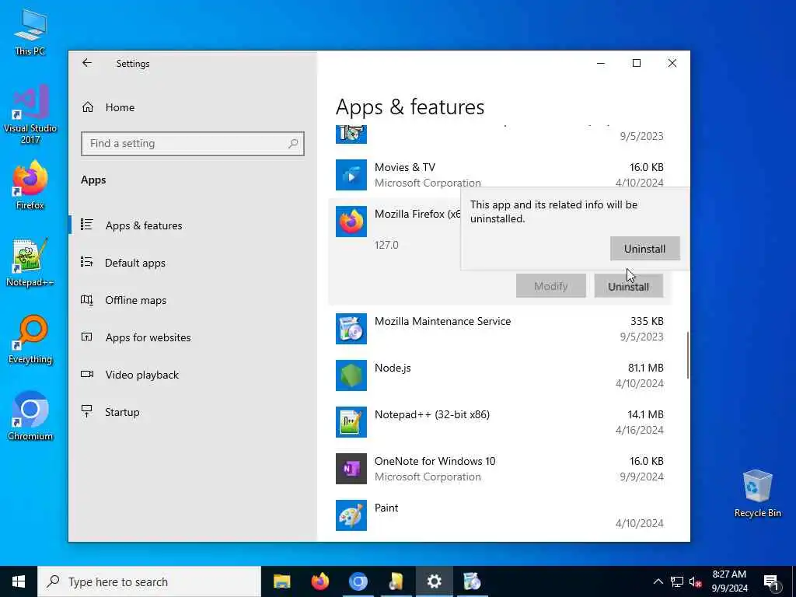Image resolution: width=796 pixels, height=597 pixels.
Task: Click the 81.1 MB size value
Action: click(x=645, y=368)
